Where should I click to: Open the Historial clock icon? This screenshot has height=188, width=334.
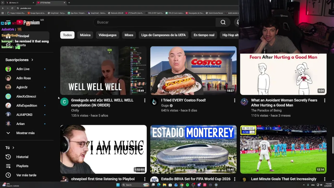[8, 157]
